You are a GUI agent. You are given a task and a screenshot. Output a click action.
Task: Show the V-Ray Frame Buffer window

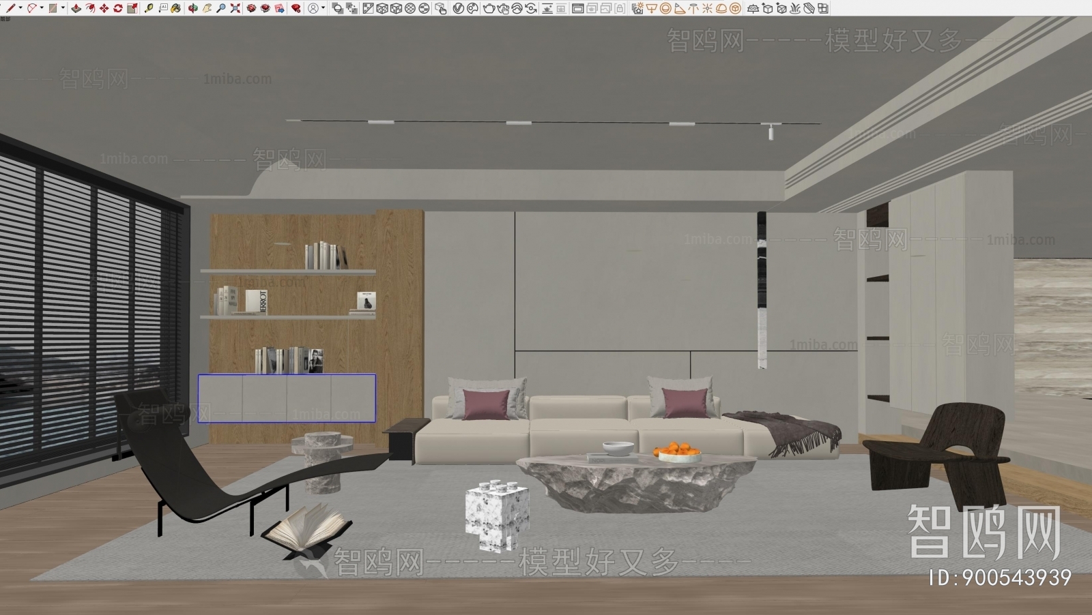[x=577, y=8]
